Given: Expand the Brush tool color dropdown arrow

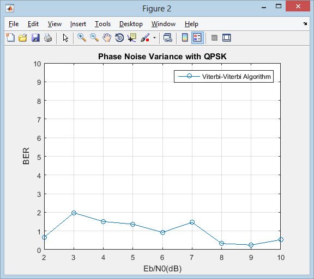Looking at the screenshot, I should pyautogui.click(x=154, y=38).
